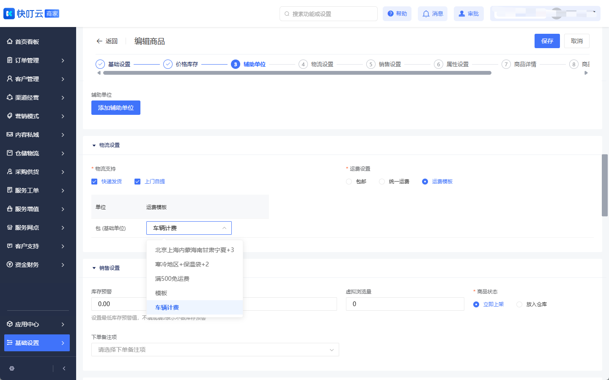Click the 服务工单 document icon
Screen dimensions: 609x380
point(10,190)
